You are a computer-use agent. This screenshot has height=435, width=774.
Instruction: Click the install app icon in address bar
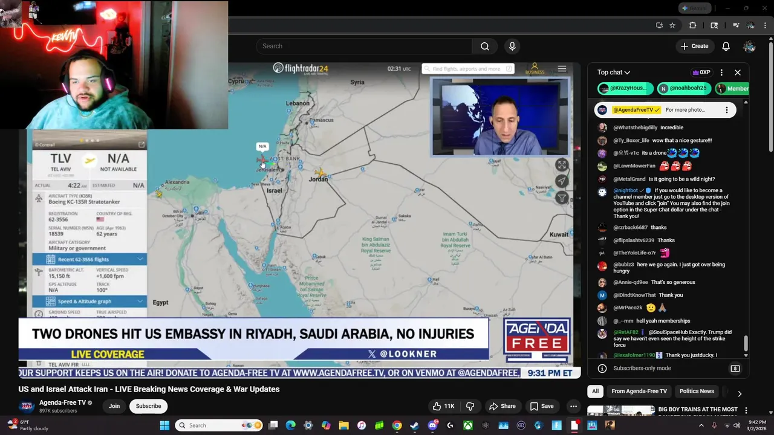pos(659,25)
